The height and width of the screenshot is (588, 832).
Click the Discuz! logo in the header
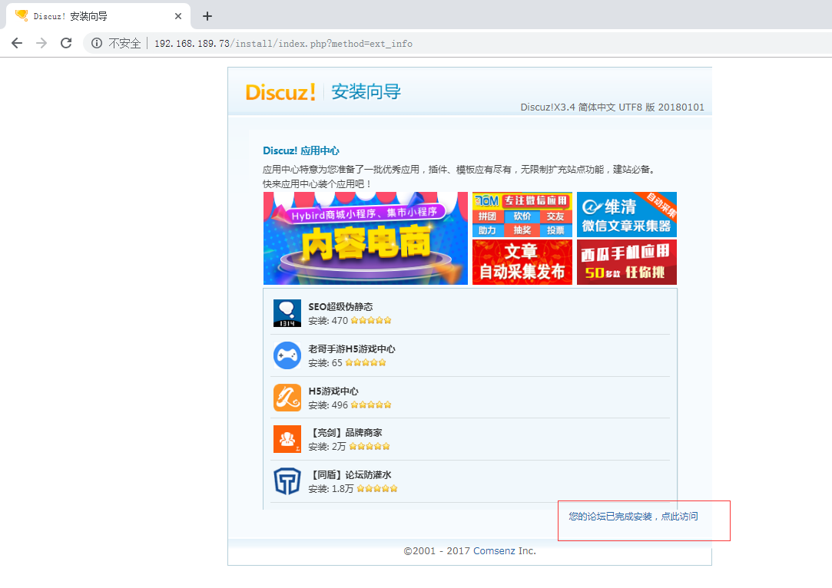[280, 92]
